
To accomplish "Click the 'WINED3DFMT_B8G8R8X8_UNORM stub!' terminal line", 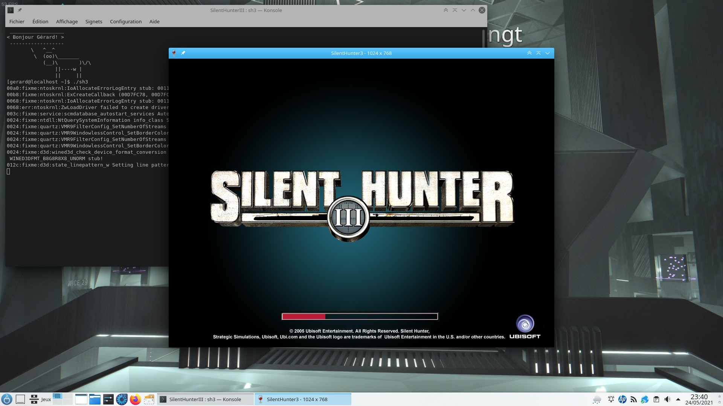I will [x=56, y=158].
